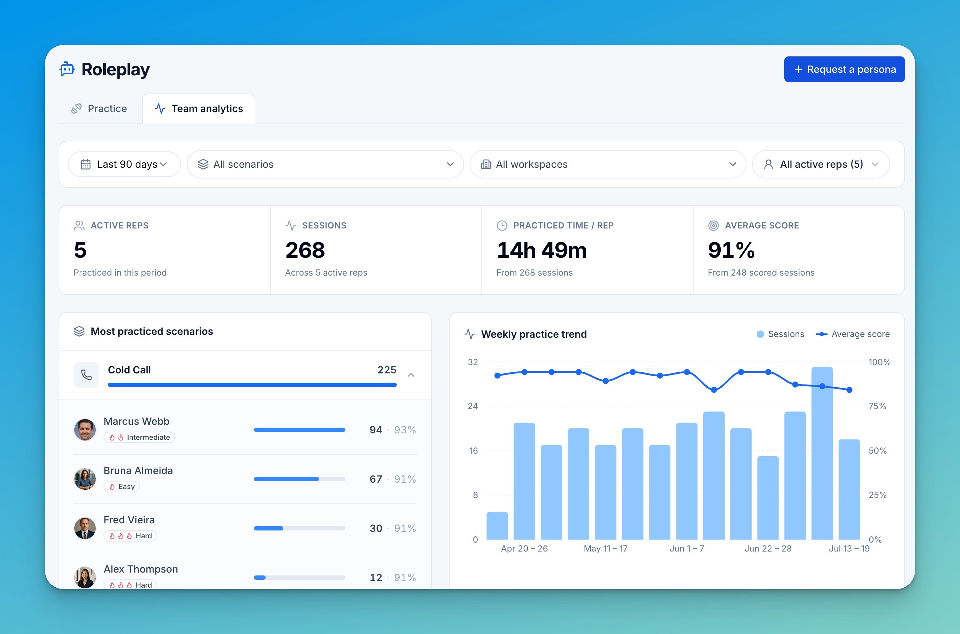Click the Most practiced scenarios heading

(x=152, y=331)
